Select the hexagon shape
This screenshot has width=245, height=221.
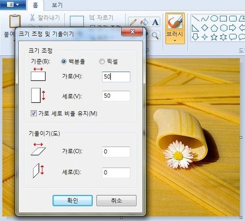(223, 28)
